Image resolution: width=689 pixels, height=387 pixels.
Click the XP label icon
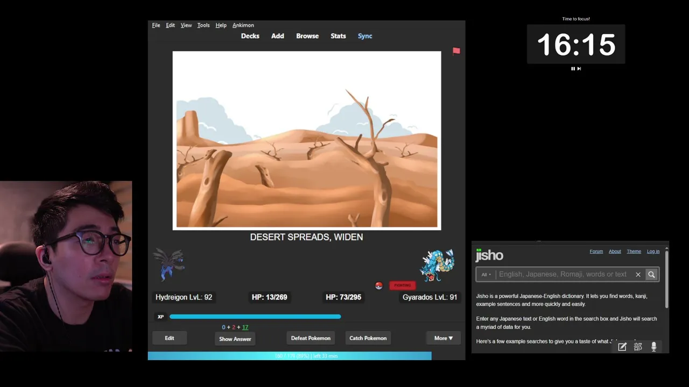[160, 317]
